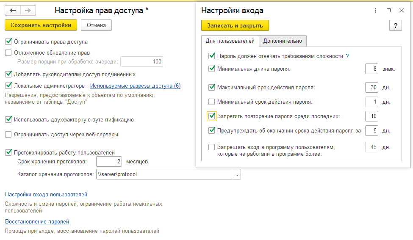Click the Срок хранения протоколов input field
The height and width of the screenshot is (240, 413).
(x=109, y=162)
